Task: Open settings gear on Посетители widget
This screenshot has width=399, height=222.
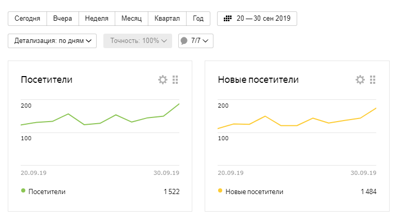Action: (x=163, y=80)
